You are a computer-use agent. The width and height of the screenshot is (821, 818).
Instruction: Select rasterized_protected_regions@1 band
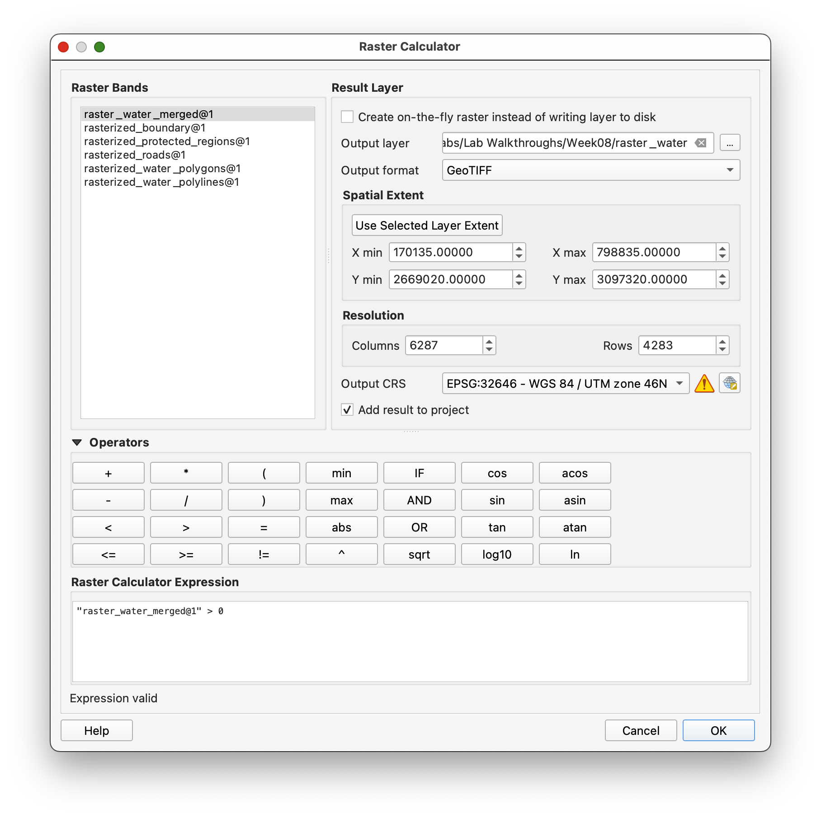(198, 141)
